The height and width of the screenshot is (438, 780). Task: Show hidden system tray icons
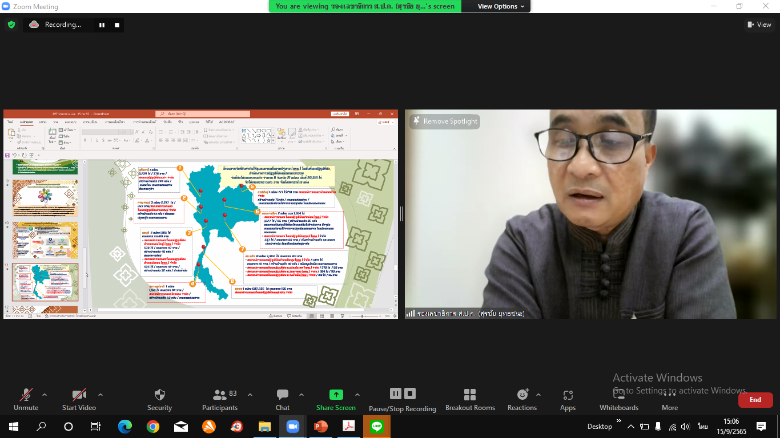point(630,427)
